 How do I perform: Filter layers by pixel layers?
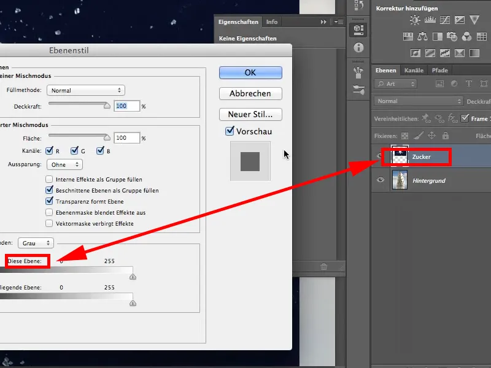point(439,83)
